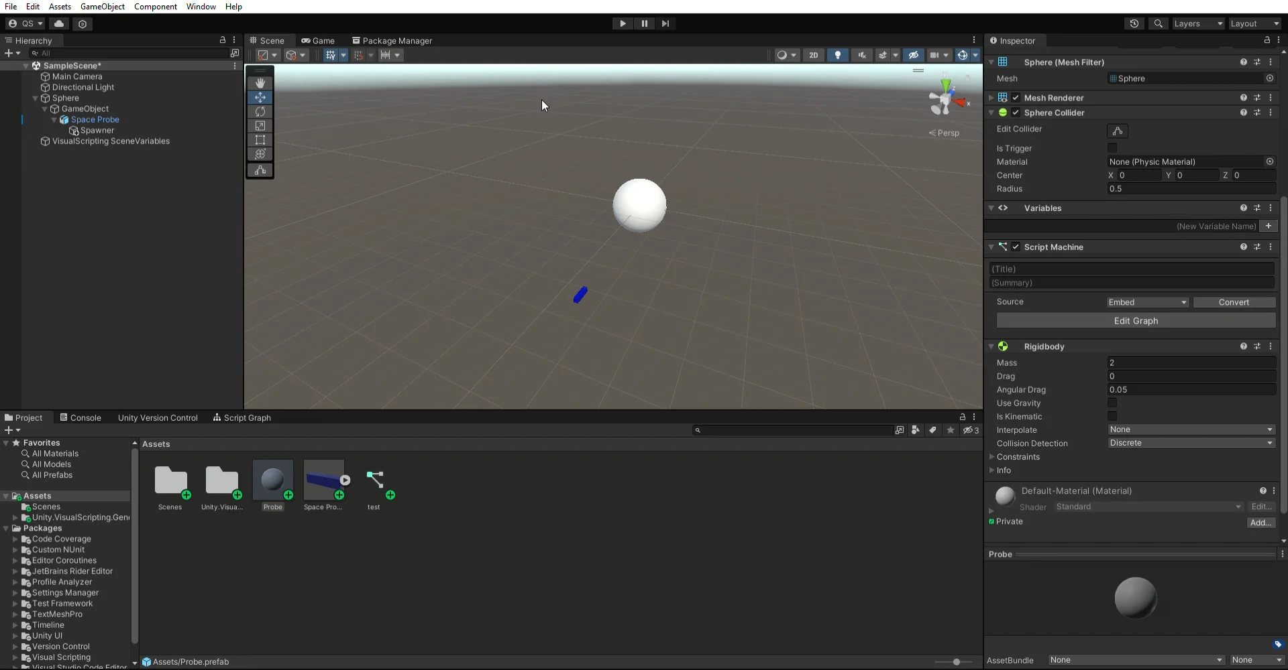Viewport: 1288px width, 670px height.
Task: Open the Collision Detection dropdown
Action: (1192, 443)
